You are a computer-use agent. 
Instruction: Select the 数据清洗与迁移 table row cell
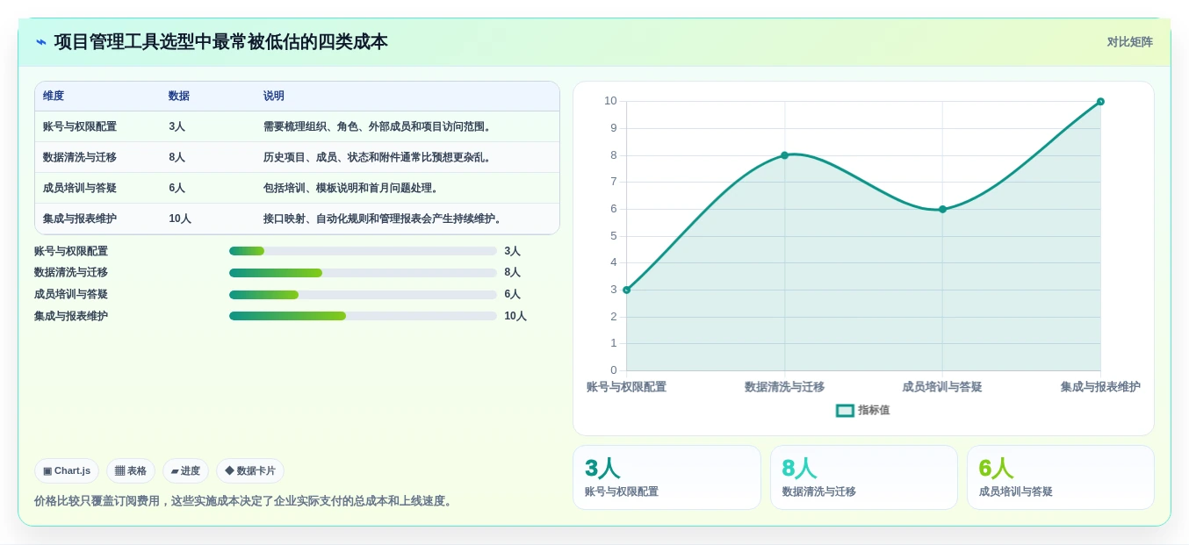pyautogui.click(x=80, y=157)
